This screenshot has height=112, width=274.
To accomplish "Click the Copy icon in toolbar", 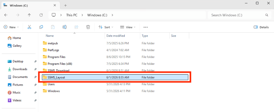I will pyautogui.click(x=41, y=27).
